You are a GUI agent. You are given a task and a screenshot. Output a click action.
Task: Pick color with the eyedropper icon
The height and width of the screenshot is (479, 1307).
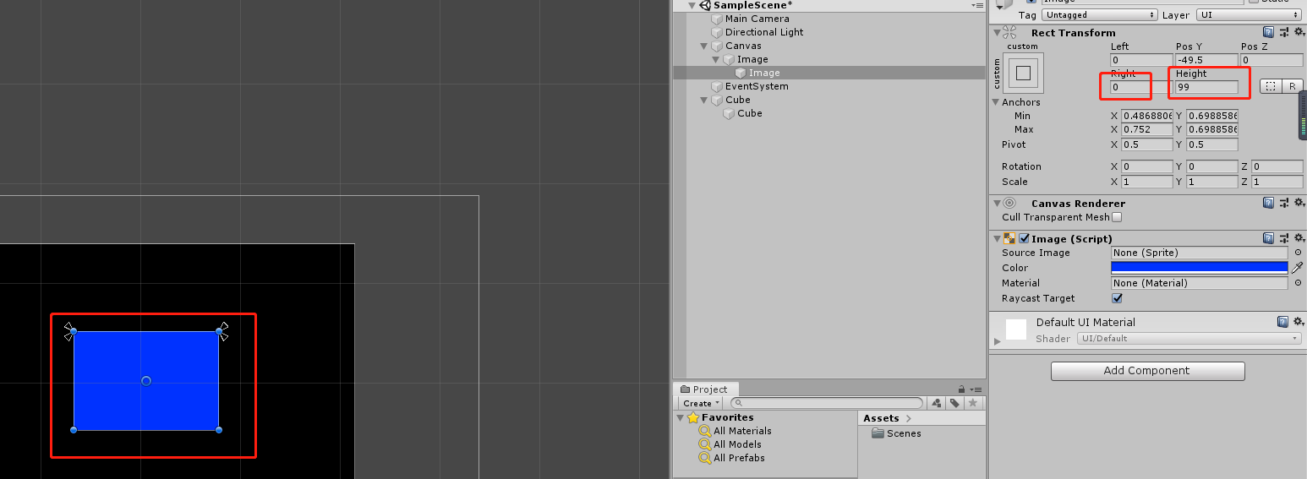coord(1297,267)
